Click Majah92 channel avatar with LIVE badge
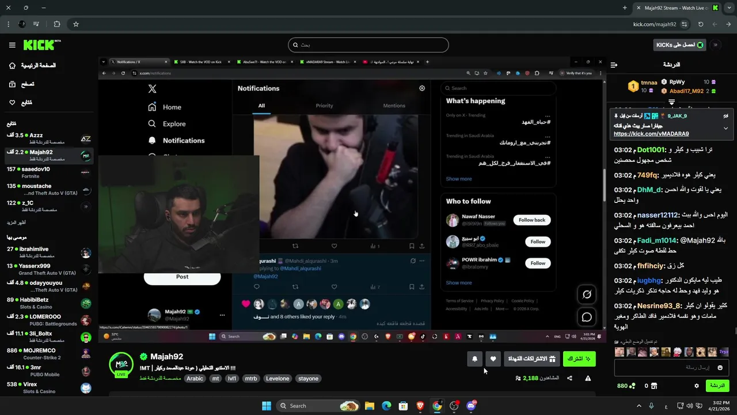Image resolution: width=737 pixels, height=415 pixels. [121, 365]
